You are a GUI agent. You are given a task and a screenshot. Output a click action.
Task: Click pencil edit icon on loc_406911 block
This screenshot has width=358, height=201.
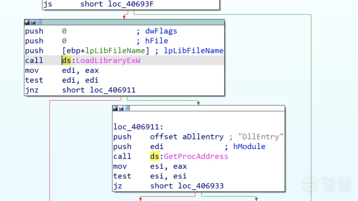point(121,108)
